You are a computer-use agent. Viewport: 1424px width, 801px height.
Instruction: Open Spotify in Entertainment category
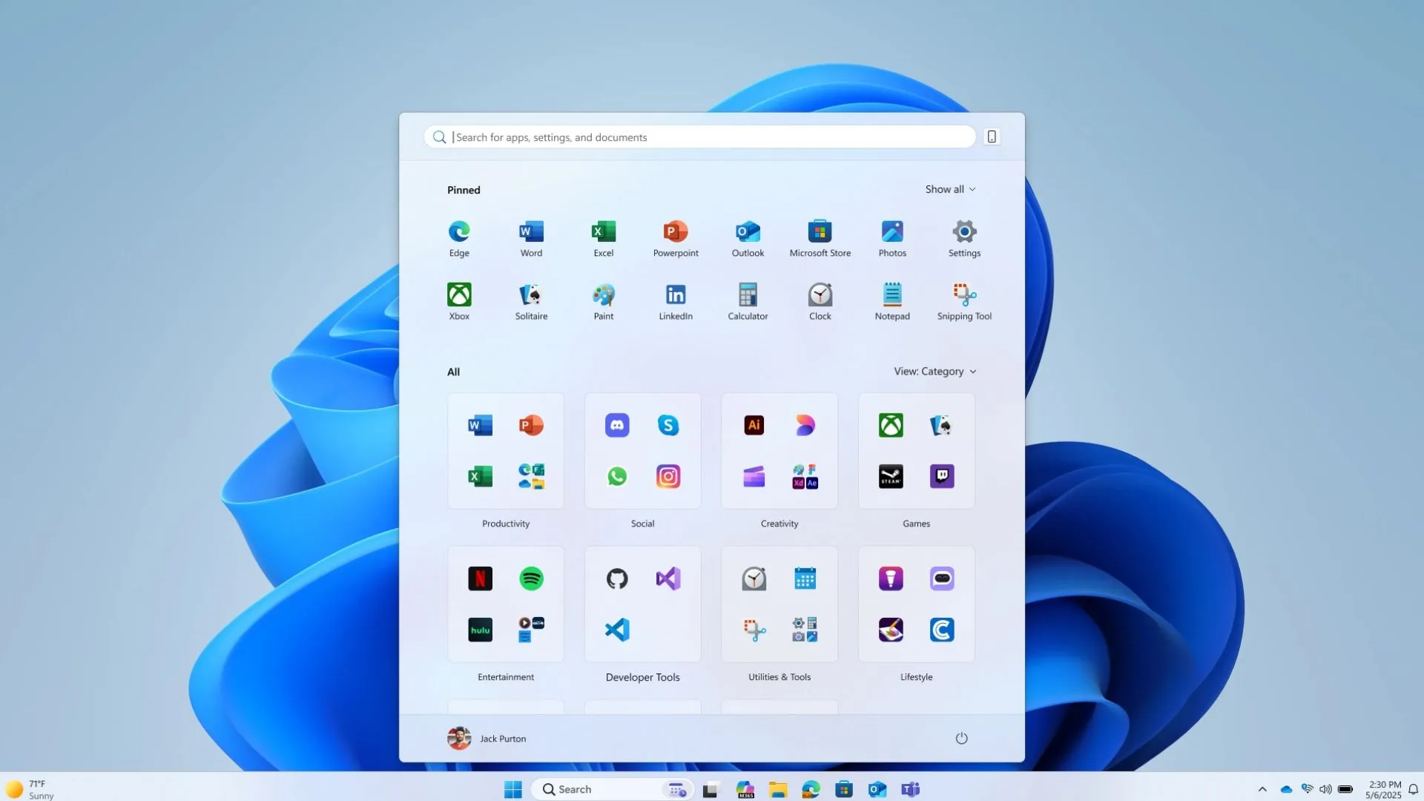531,578
